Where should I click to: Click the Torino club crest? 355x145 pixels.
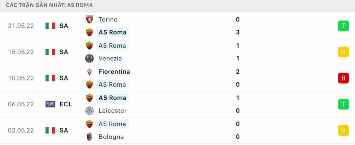click(x=89, y=20)
